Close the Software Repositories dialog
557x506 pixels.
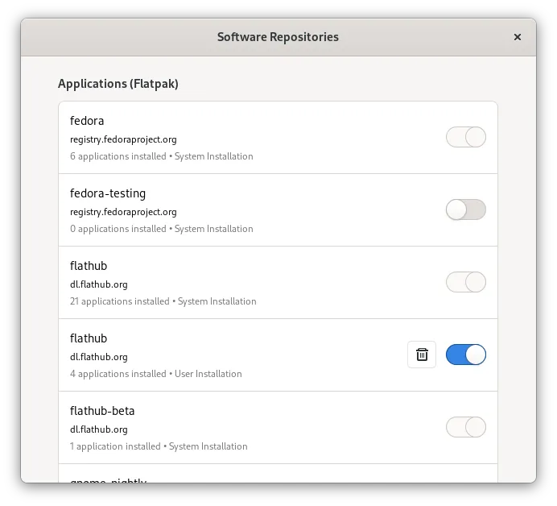click(x=518, y=37)
